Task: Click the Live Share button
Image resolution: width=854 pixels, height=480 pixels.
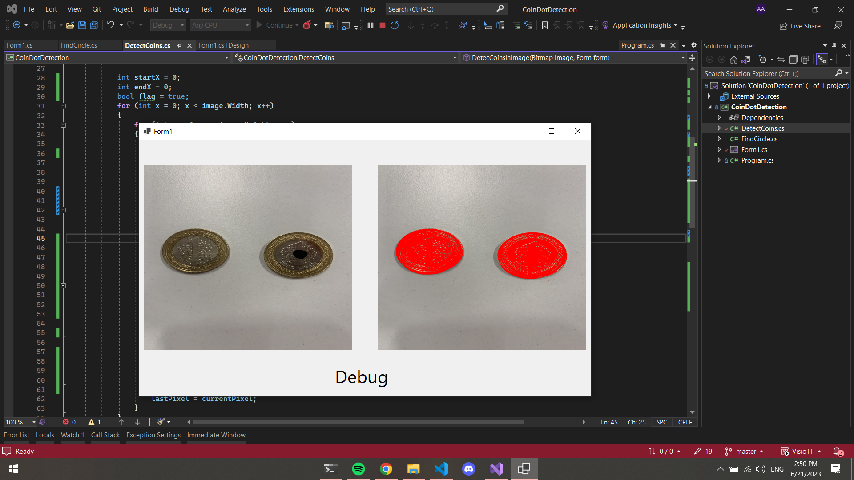Action: tap(800, 26)
